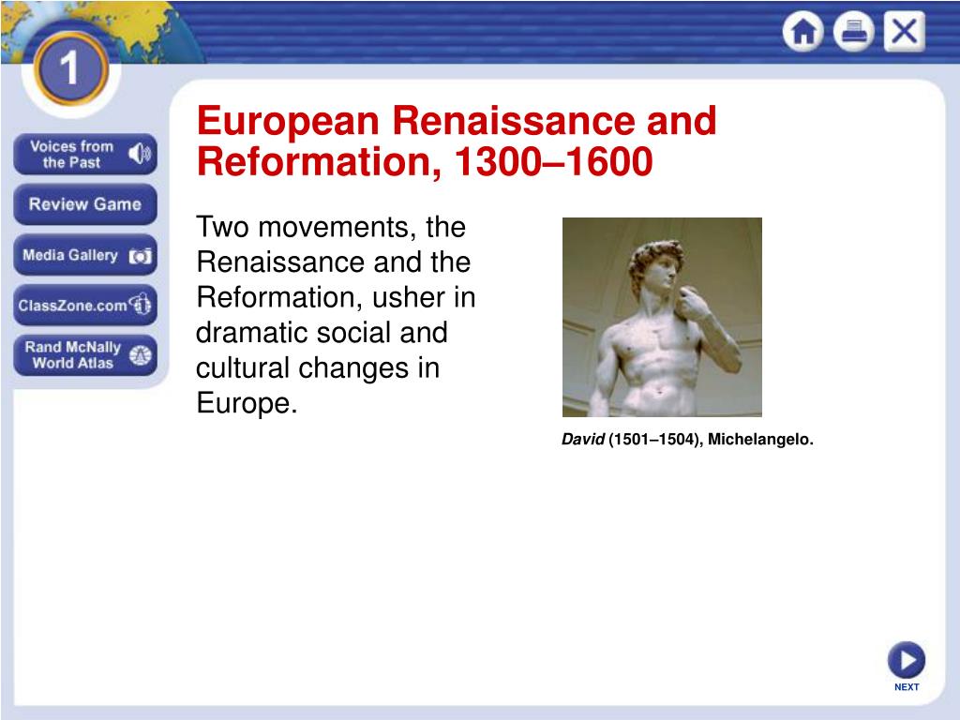The width and height of the screenshot is (960, 720).
Task: Click the title "European Renaissance and Reformation, 1300–1600"
Action: click(457, 141)
